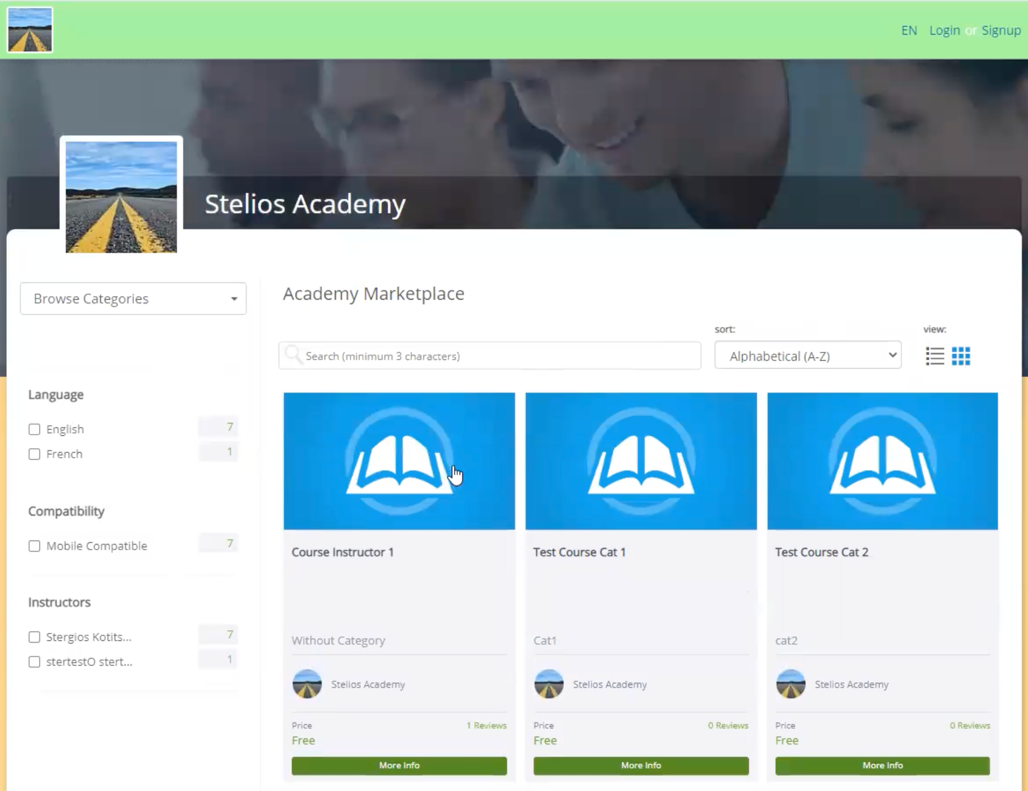
Task: Click More Info for Course Instructor 1
Action: (399, 765)
